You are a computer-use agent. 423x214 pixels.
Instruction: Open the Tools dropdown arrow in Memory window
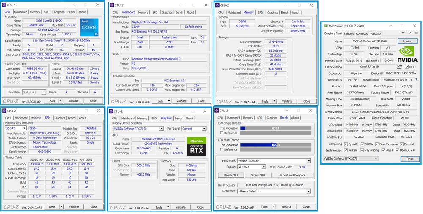tap(274, 101)
